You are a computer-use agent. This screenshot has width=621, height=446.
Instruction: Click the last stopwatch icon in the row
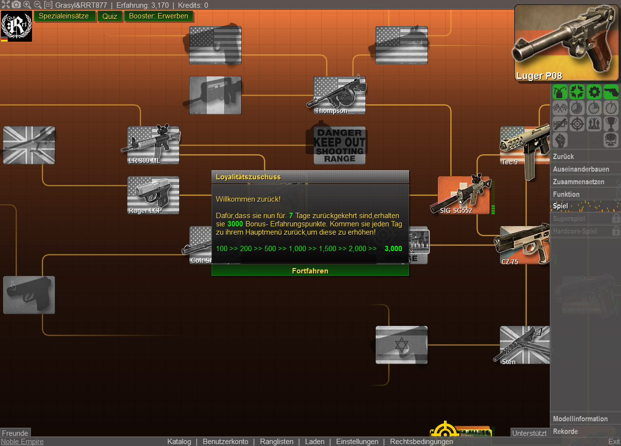click(x=611, y=108)
